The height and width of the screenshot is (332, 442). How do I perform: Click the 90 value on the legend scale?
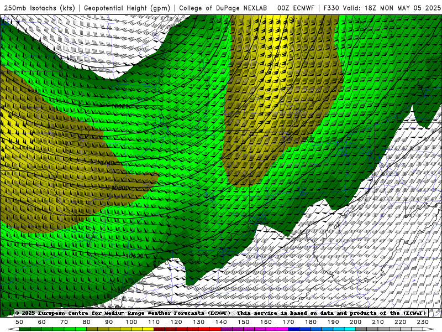pyautogui.click(x=109, y=322)
